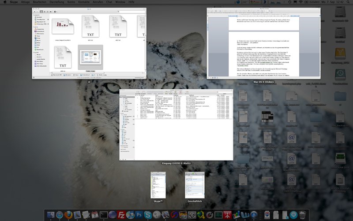Viewport: 353px width, 221px height.
Task: Open Terminal from the Dock
Action: click(x=104, y=215)
